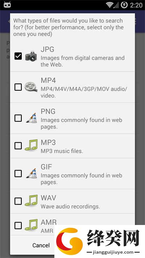145x258 pixels.
Task: Click the camera icon beside JPG
Action: point(31,56)
